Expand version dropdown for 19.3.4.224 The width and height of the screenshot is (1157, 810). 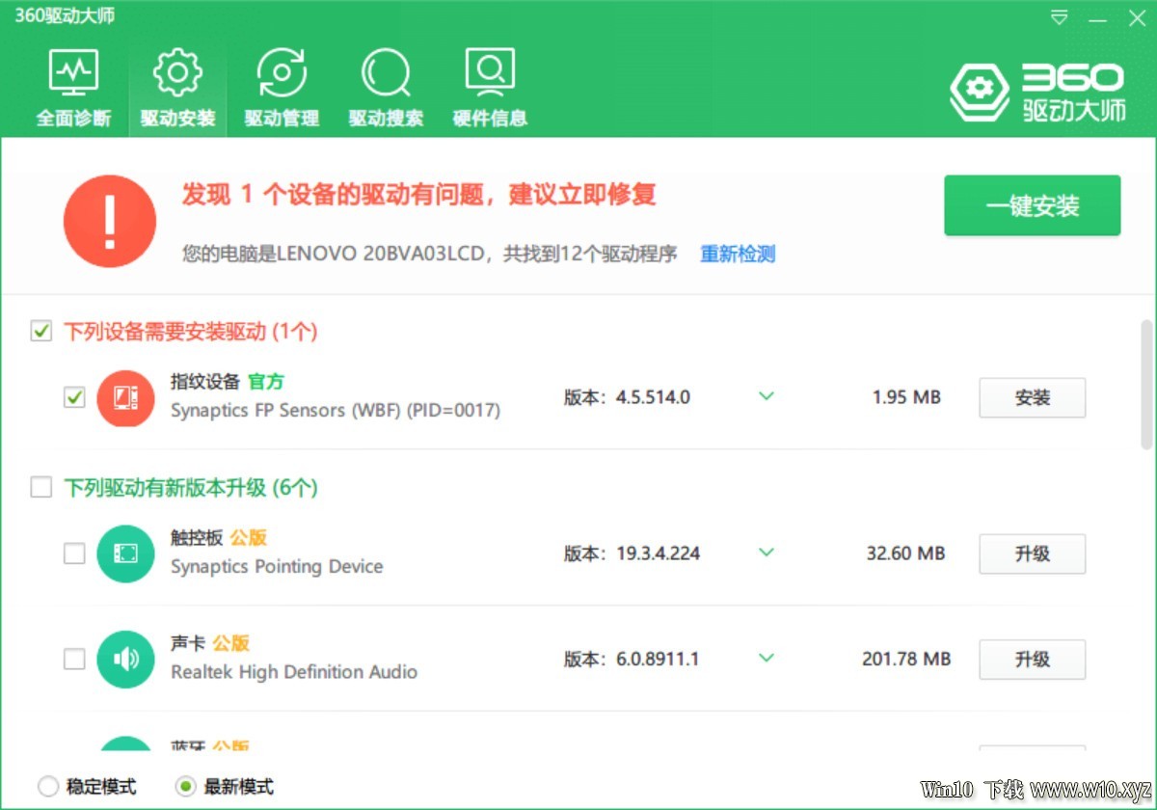pyautogui.click(x=767, y=553)
